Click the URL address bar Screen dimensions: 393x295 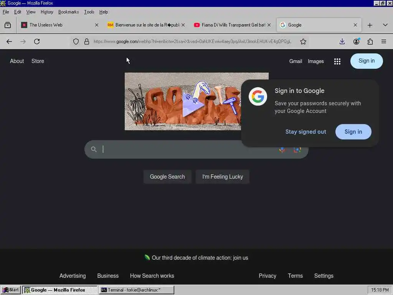(192, 41)
